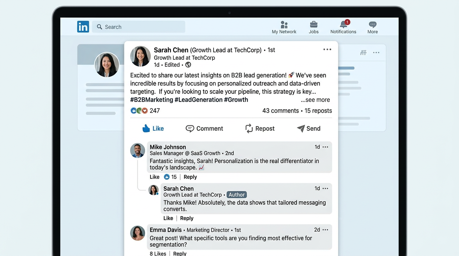View the 8 Likes on Emma's comment
Screen dimensions: 459x256
(158, 254)
